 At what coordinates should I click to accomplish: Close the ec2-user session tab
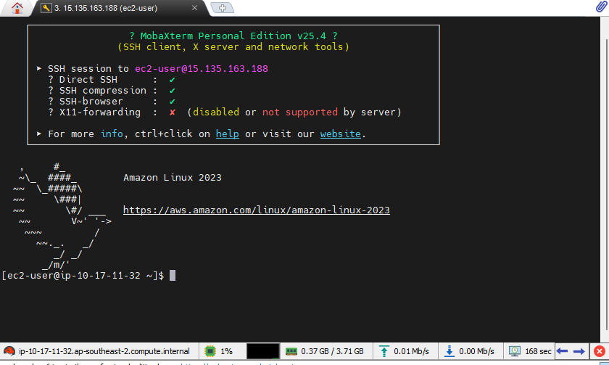194,8
